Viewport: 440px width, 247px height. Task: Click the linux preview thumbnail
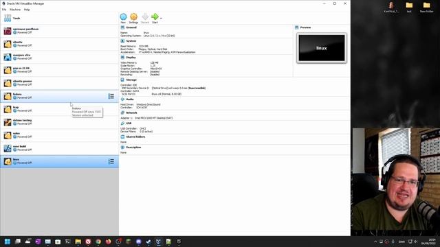click(322, 48)
